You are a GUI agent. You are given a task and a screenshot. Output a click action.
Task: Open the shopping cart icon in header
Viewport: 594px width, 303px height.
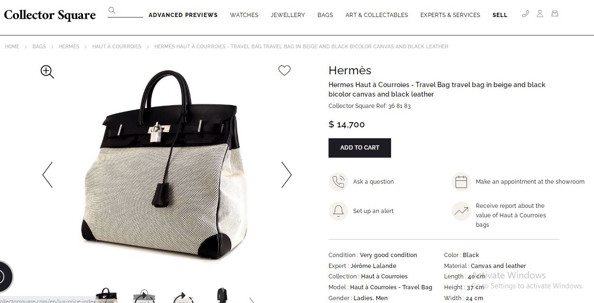[x=555, y=14]
